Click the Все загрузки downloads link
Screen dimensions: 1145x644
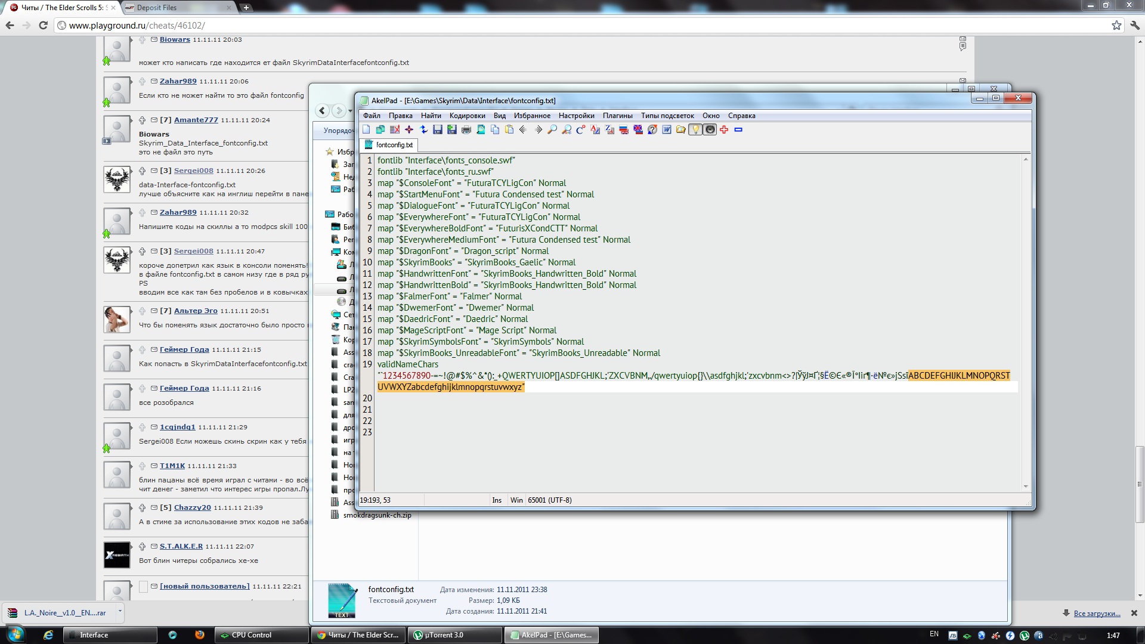(1097, 613)
